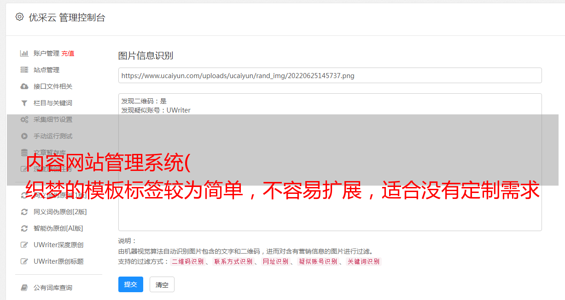This screenshot has height=300, width=565.
Task: Click the bar chart icon for 账户管理
Action: tap(24, 53)
